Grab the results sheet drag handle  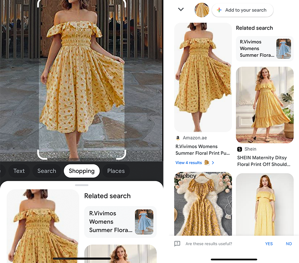click(82, 185)
